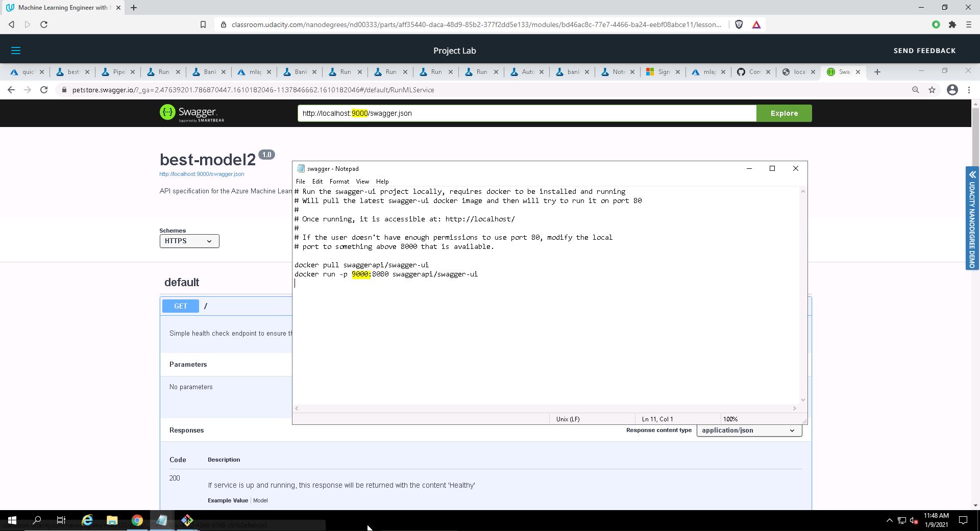The image size is (980, 531).
Task: Open File Explorer from the taskbar
Action: (x=112, y=520)
